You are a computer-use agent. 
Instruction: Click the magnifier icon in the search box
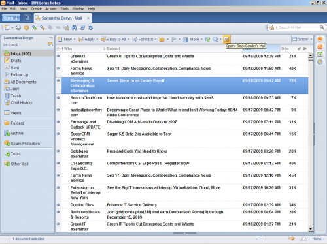pos(322,27)
